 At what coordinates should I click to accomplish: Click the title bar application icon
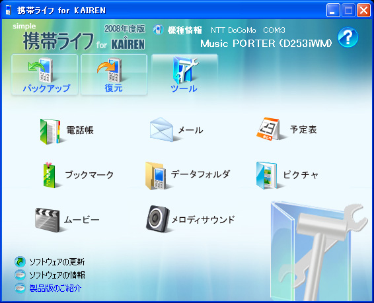pyautogui.click(x=9, y=11)
